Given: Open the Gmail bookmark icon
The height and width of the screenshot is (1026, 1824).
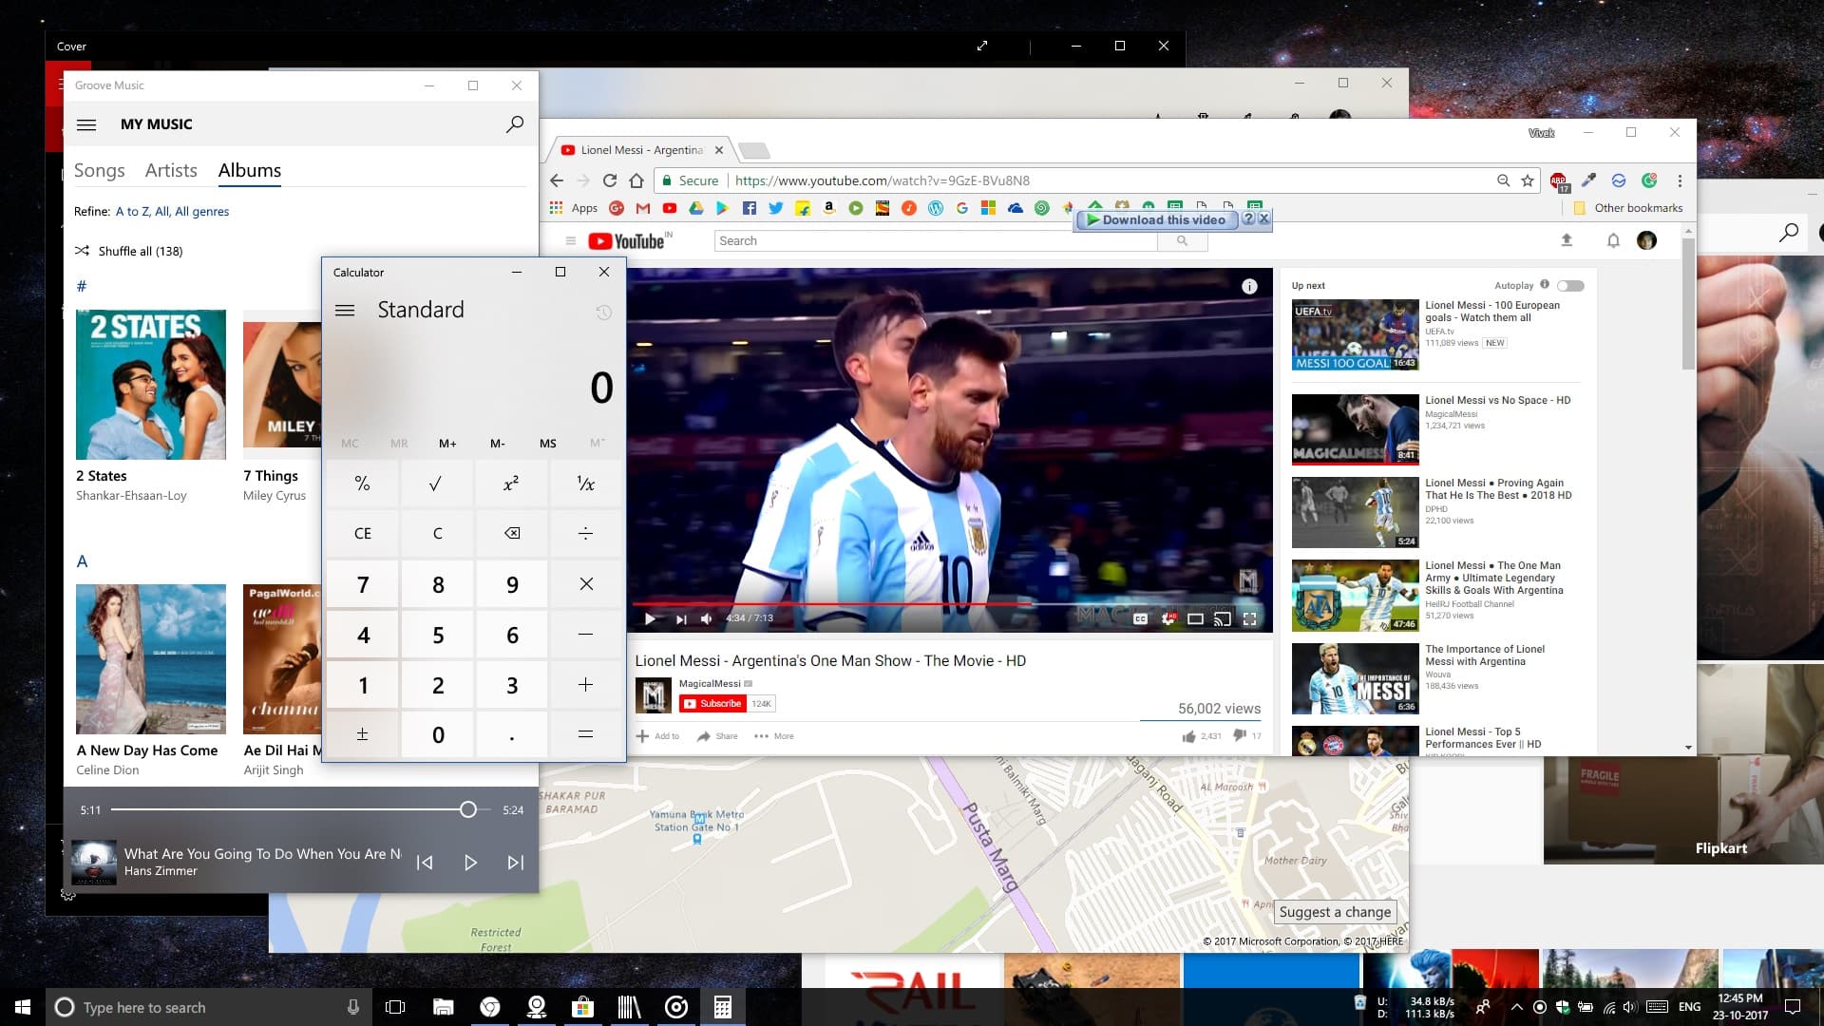Looking at the screenshot, I should pos(643,208).
